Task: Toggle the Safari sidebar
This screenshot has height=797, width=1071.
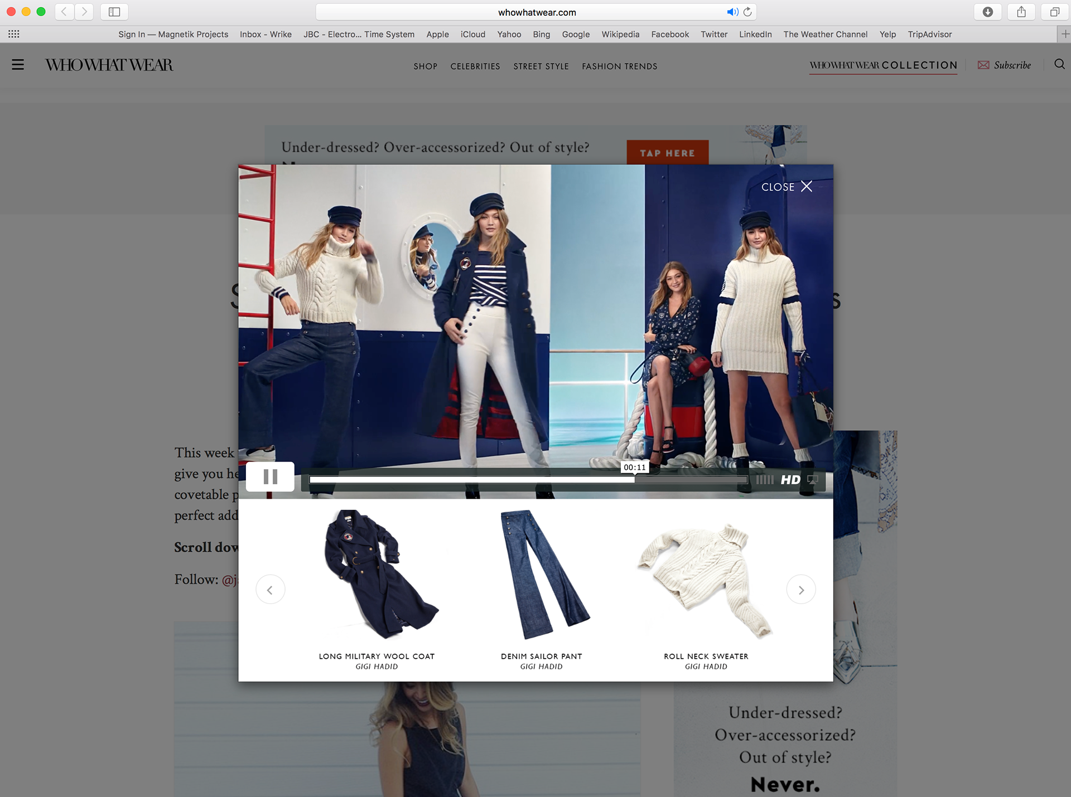Action: tap(114, 12)
